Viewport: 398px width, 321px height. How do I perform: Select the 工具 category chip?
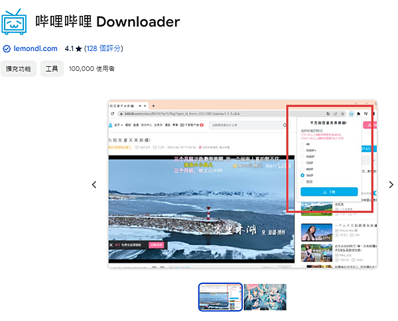click(52, 69)
